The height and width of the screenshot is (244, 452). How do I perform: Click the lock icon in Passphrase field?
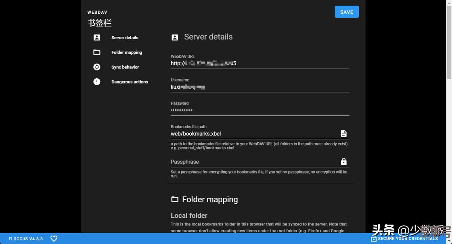(343, 162)
